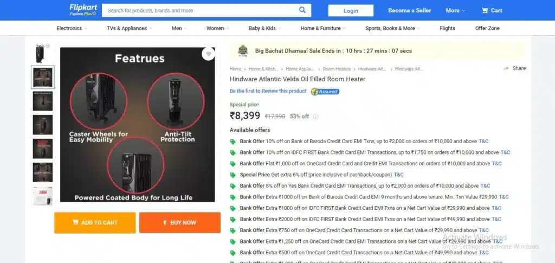Click the first Hindware Atl... breadcrumb

tap(372, 69)
